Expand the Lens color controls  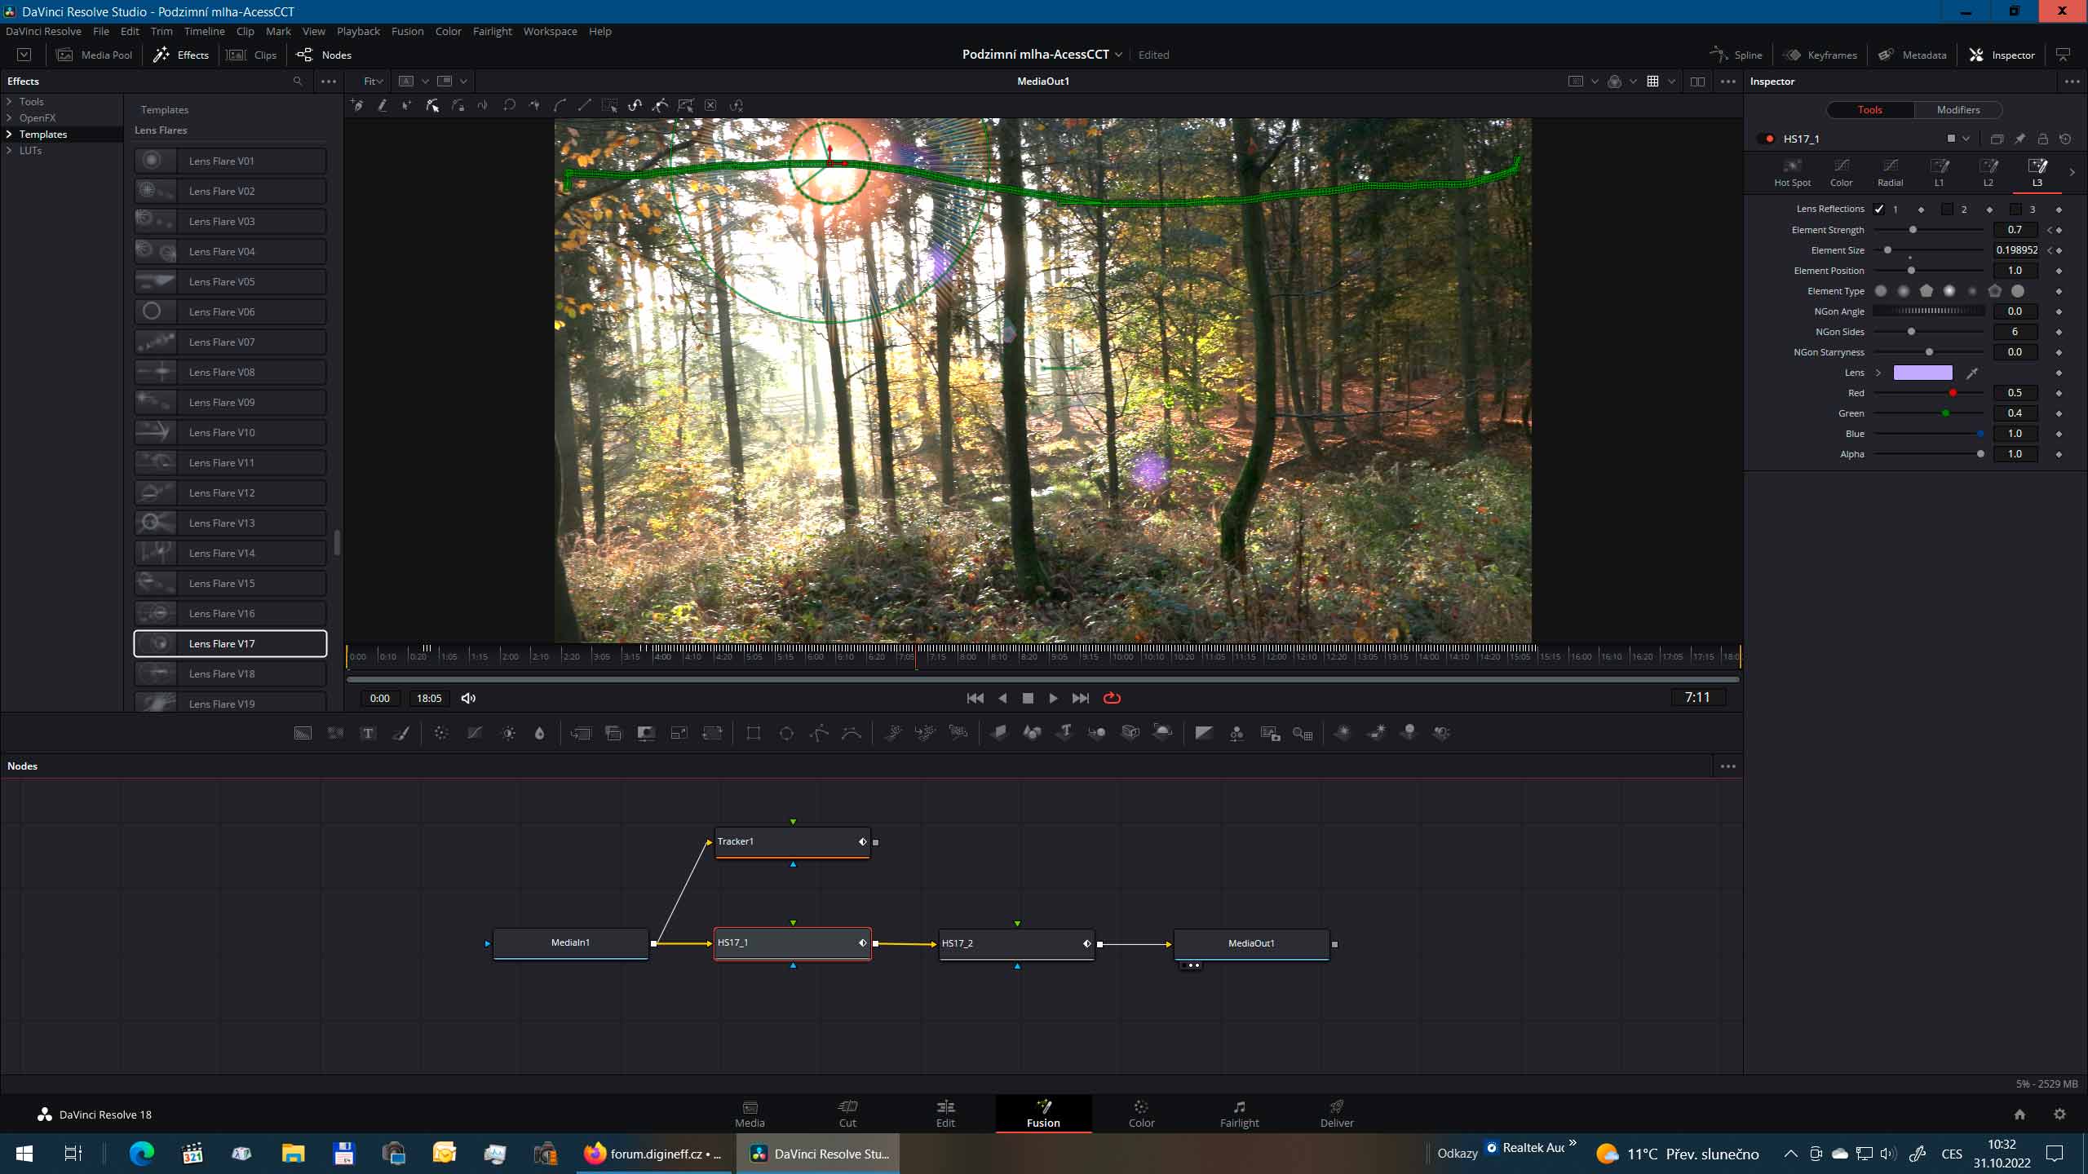pos(1878,373)
